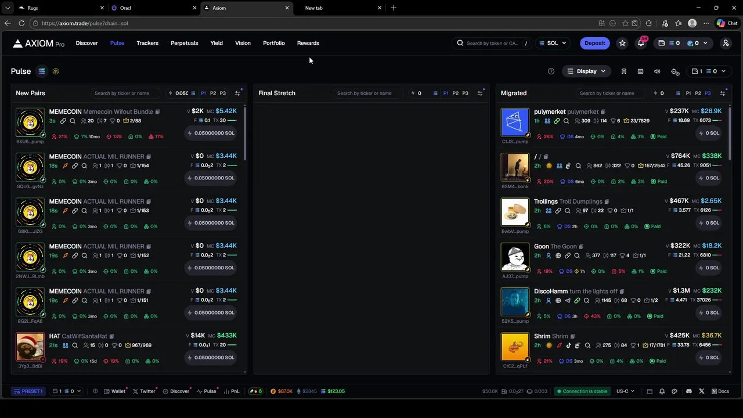The height and width of the screenshot is (418, 743).
Task: Open Pulse help question mark icon
Action: (x=551, y=71)
